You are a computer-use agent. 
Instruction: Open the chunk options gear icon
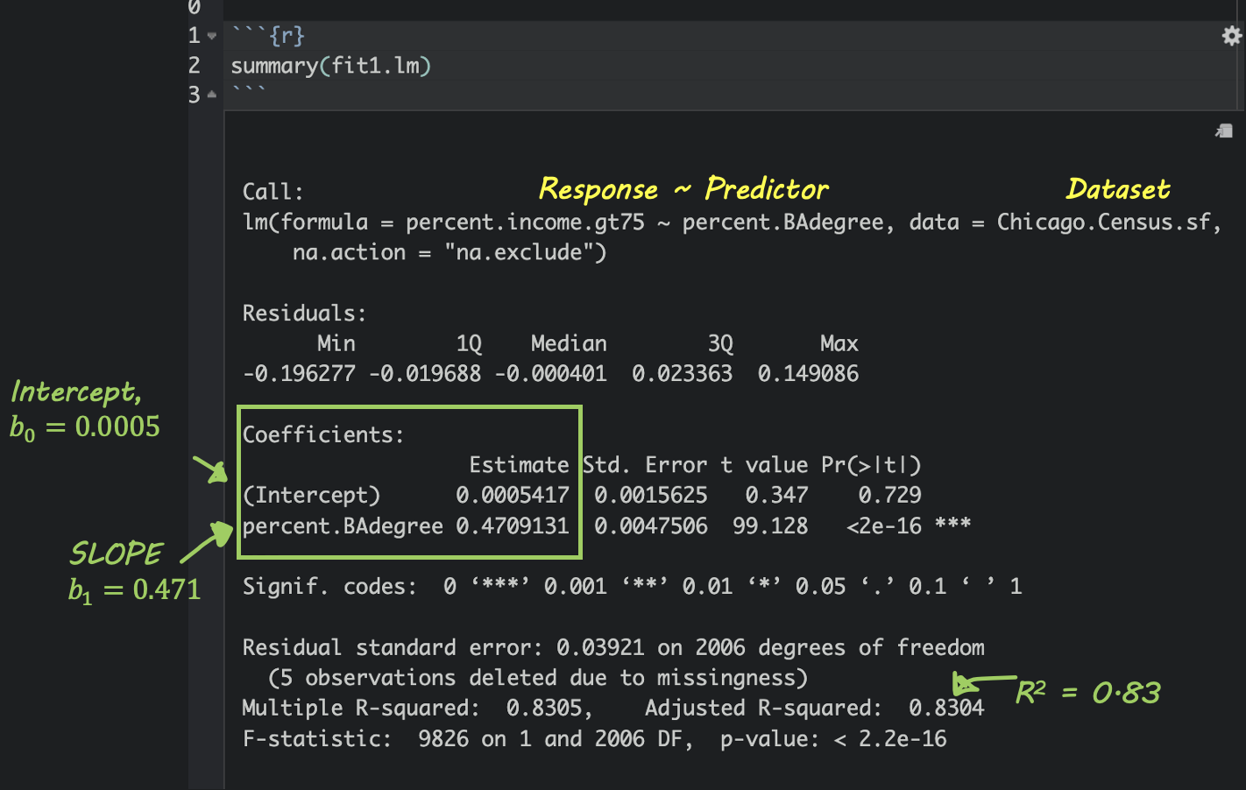1231,36
